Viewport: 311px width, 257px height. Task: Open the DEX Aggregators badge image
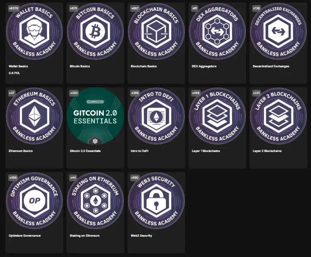pos(217,31)
